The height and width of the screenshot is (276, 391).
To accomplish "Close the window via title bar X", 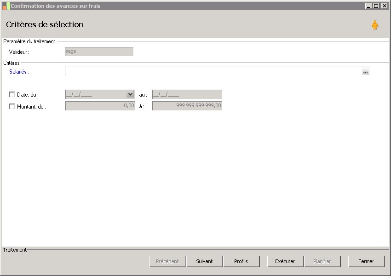I will coord(384,6).
